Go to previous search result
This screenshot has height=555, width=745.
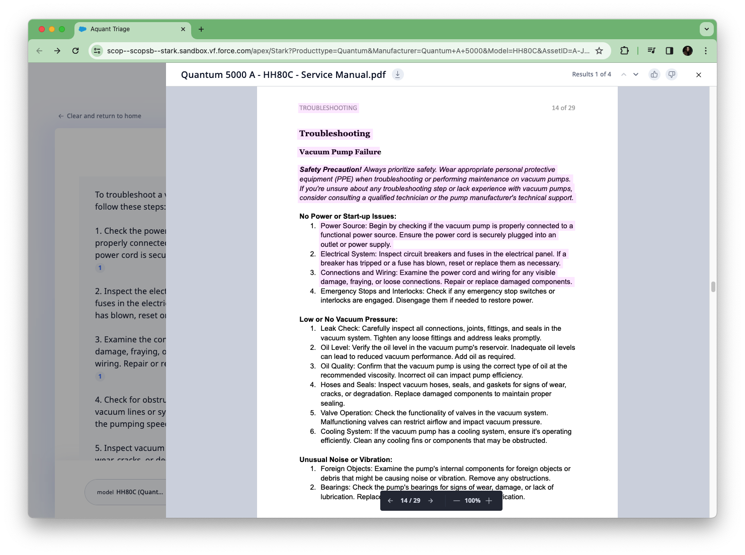pos(624,74)
